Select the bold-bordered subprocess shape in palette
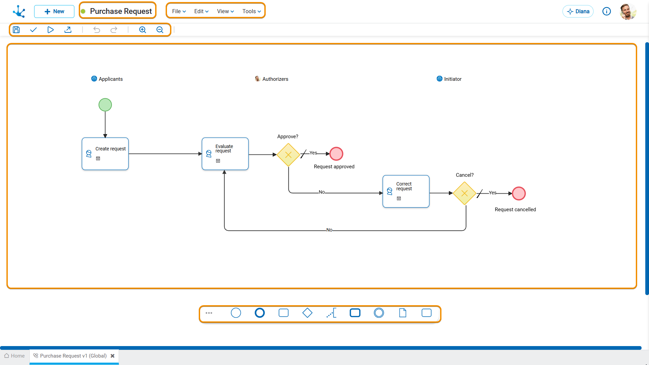 pos(355,313)
